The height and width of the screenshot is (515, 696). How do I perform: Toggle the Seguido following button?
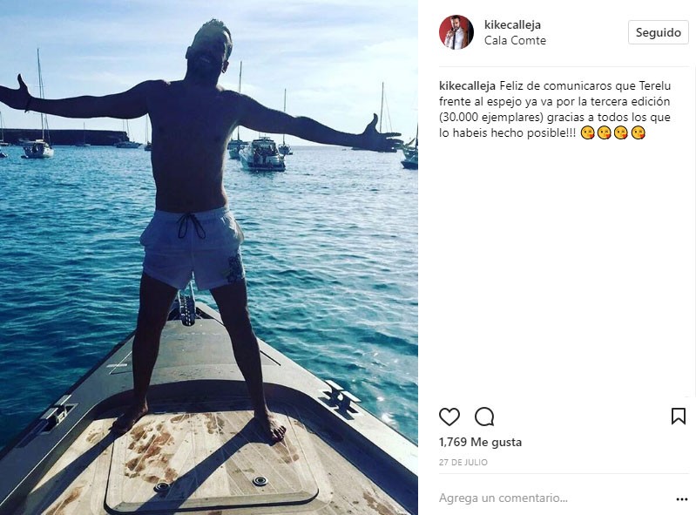point(659,32)
